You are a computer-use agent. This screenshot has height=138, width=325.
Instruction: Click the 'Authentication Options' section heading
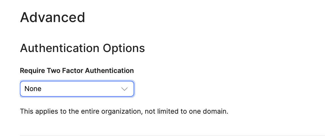pos(83,48)
